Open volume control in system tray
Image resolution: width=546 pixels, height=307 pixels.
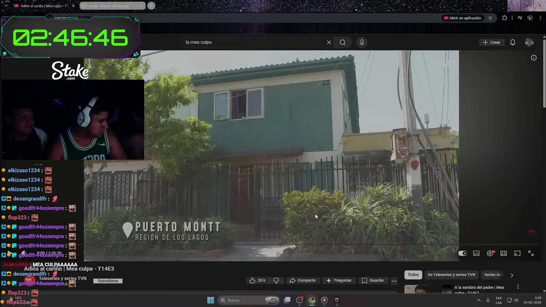(516, 300)
